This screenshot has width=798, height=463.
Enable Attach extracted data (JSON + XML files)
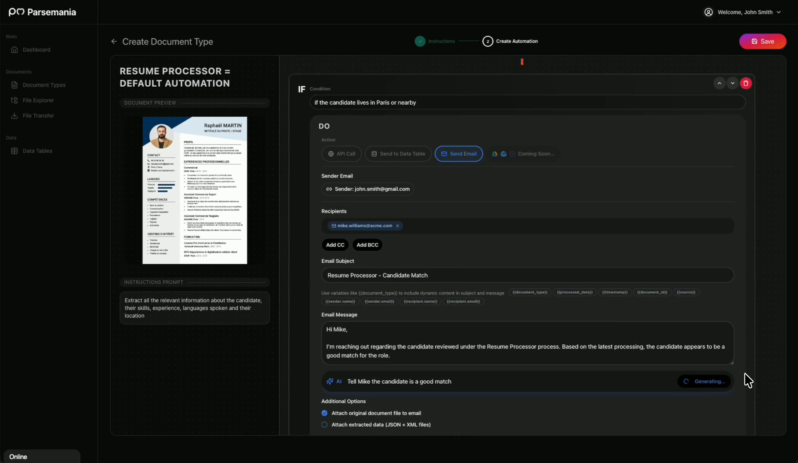coord(324,424)
